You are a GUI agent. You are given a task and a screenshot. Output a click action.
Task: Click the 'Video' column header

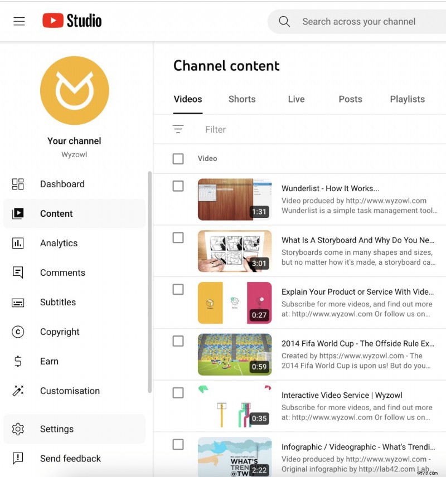[x=207, y=158]
